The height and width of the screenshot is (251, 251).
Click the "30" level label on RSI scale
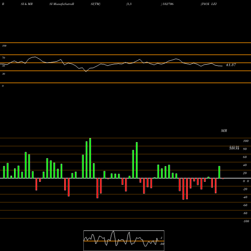[x=4, y=74]
